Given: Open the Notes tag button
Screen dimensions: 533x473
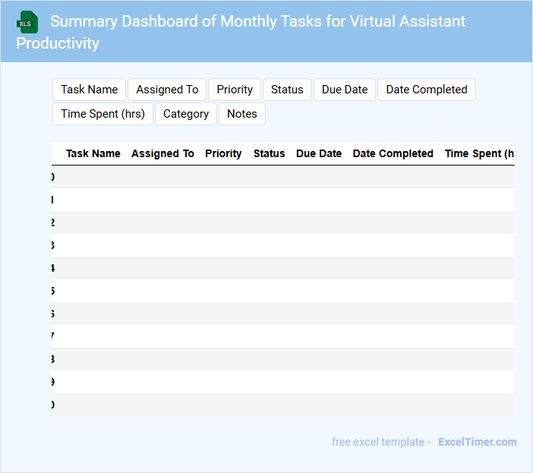Looking at the screenshot, I should tap(242, 114).
